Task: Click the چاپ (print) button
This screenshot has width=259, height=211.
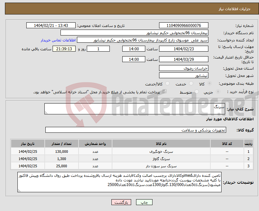Action: [x=144, y=202]
